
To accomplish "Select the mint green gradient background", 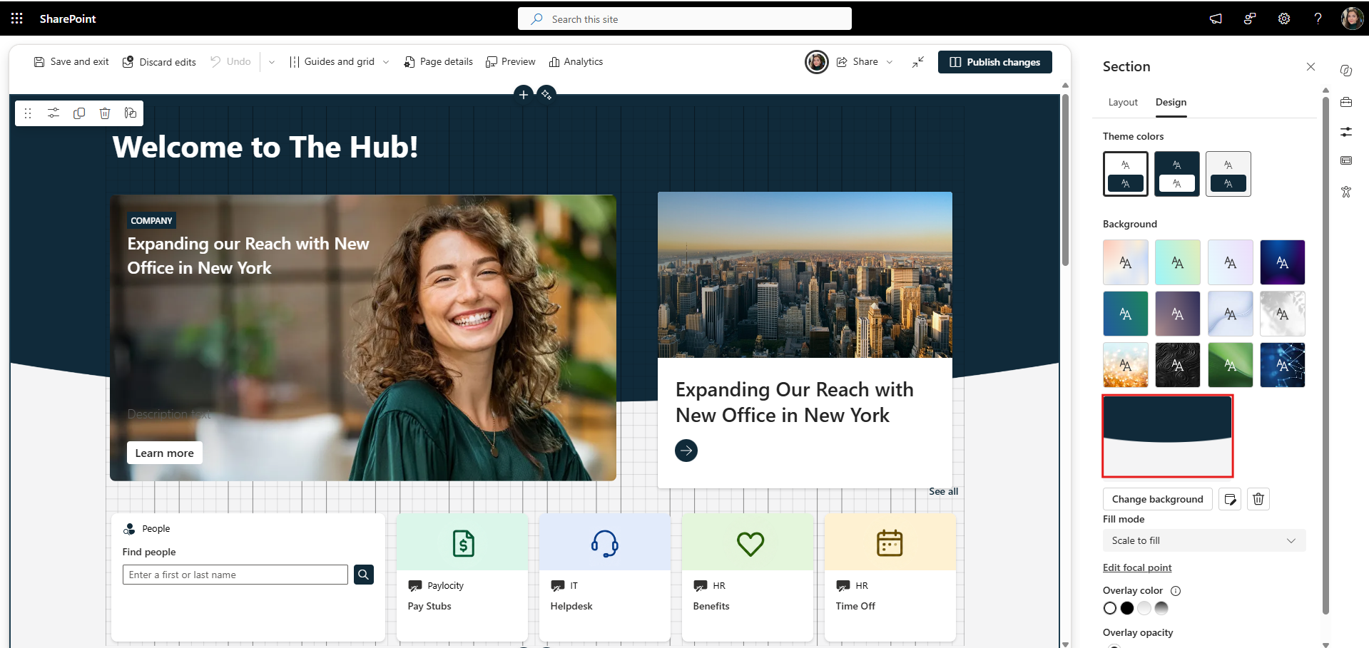I will coord(1178,262).
